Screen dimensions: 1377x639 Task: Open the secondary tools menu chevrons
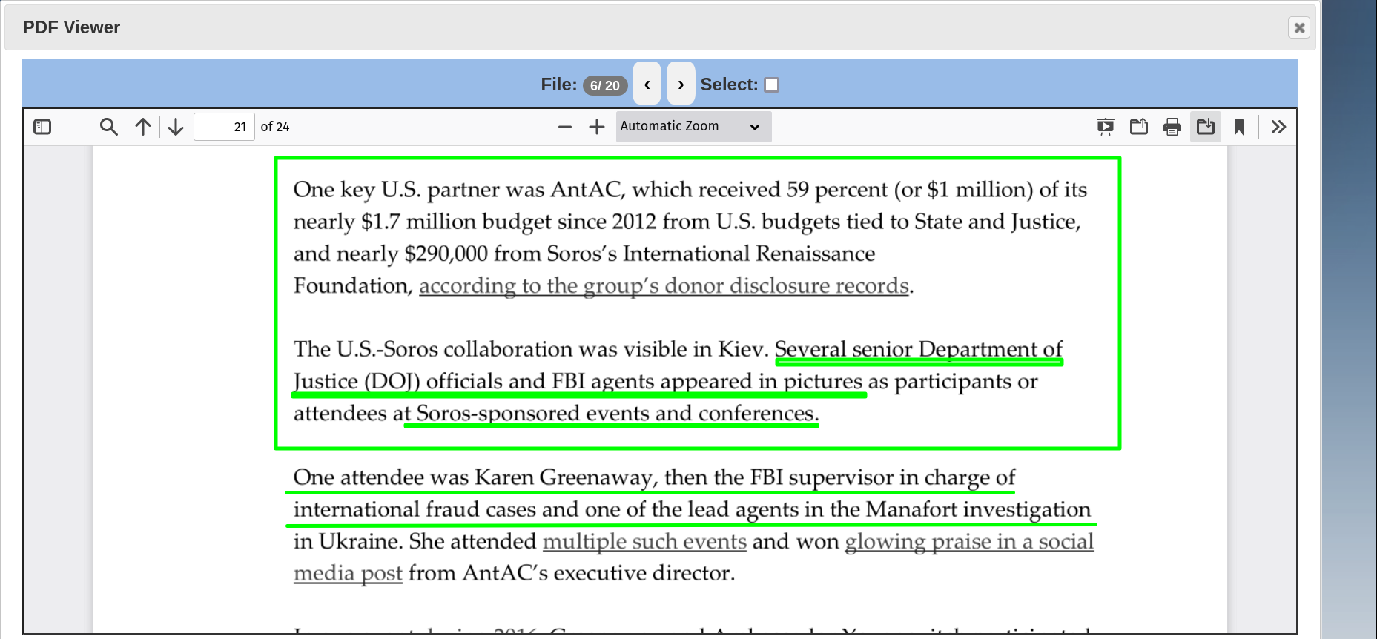pos(1278,127)
